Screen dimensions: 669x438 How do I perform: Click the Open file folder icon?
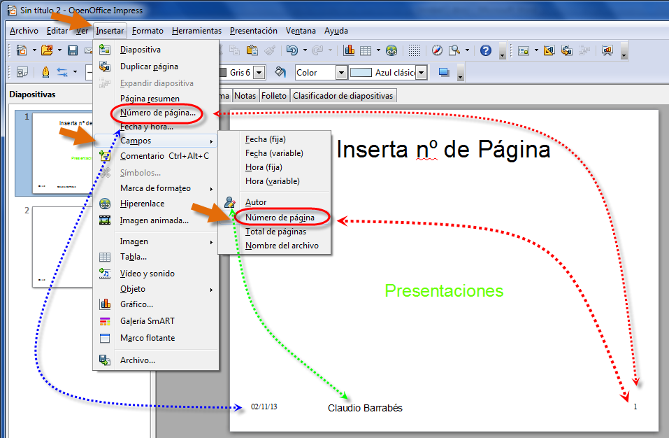click(x=47, y=50)
